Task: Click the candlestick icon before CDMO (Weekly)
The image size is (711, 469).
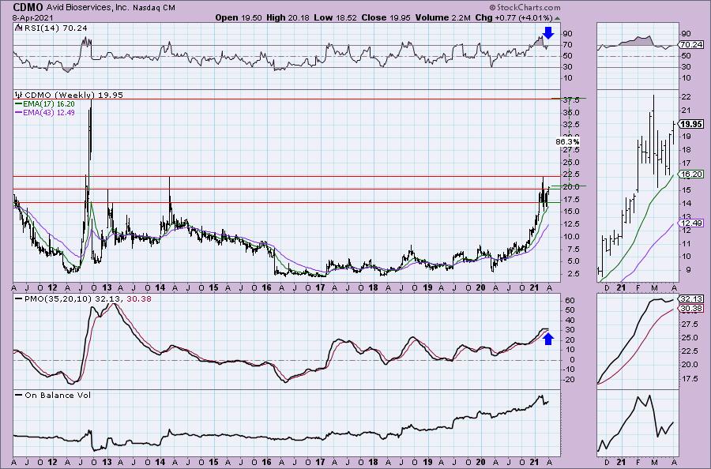Action: pos(19,95)
